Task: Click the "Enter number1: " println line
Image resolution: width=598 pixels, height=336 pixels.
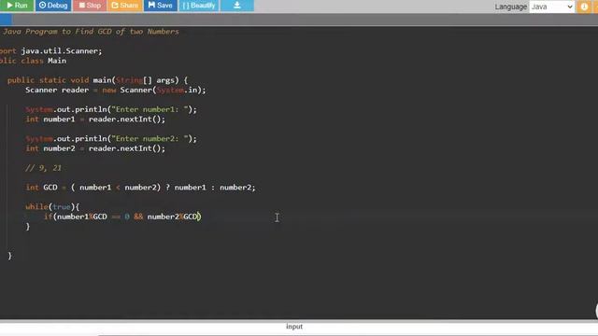Action: click(111, 110)
